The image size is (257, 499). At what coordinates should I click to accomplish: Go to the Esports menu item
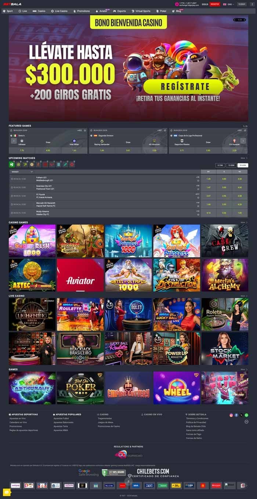(119, 11)
